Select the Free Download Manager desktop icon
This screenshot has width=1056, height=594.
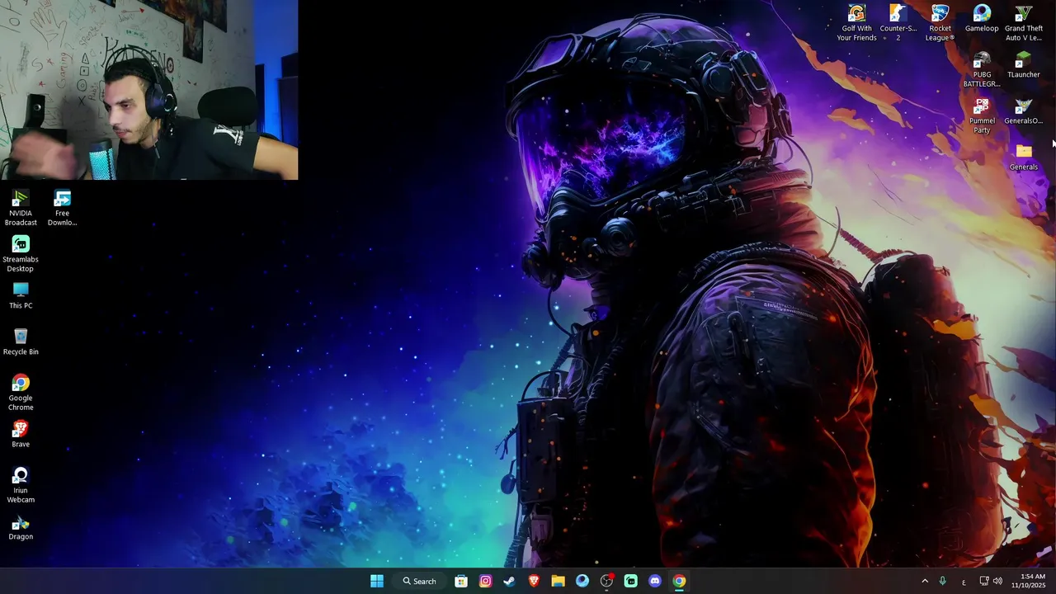[x=62, y=208]
